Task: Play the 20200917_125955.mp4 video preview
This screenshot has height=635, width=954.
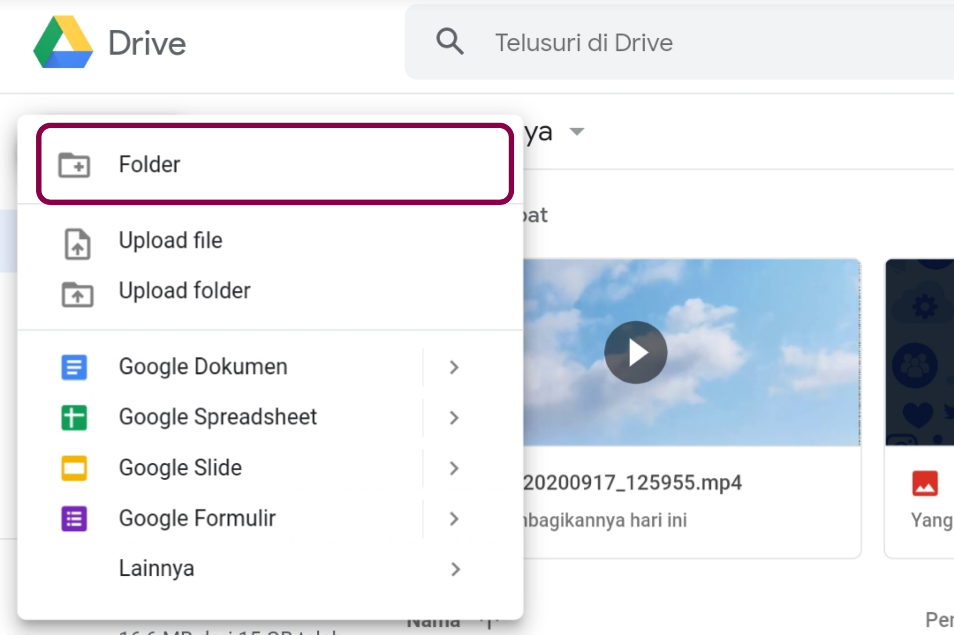Action: pos(636,352)
